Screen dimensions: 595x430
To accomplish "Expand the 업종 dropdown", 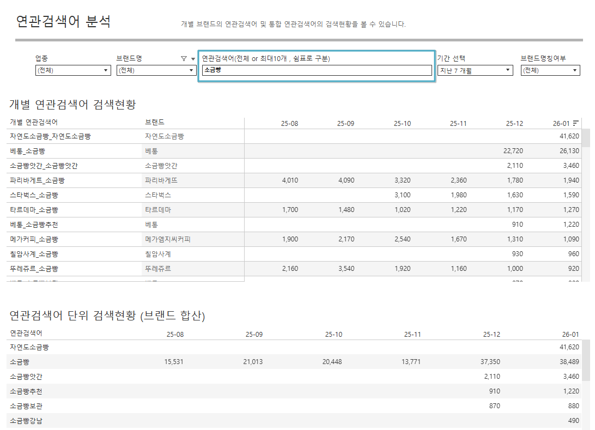I will coord(73,70).
